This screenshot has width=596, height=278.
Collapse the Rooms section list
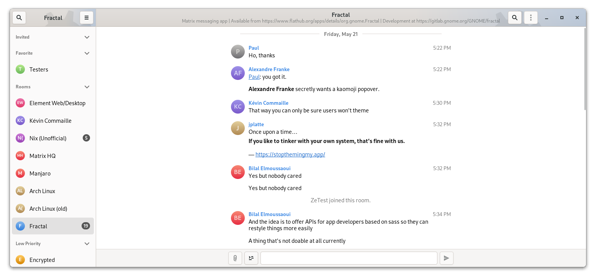[87, 87]
